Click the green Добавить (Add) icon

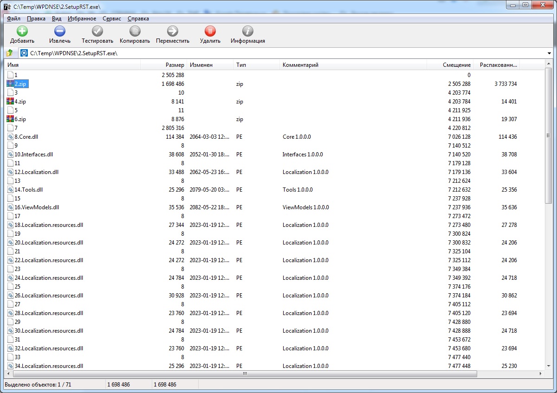click(x=22, y=31)
